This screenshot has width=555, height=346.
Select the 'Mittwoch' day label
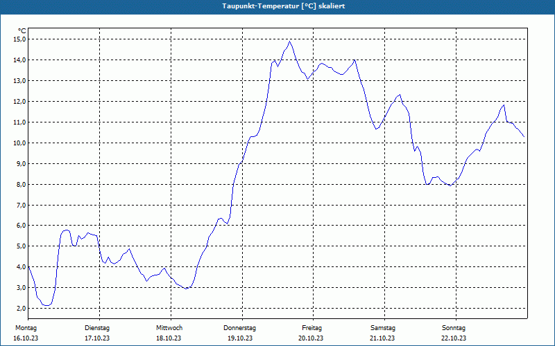point(169,328)
